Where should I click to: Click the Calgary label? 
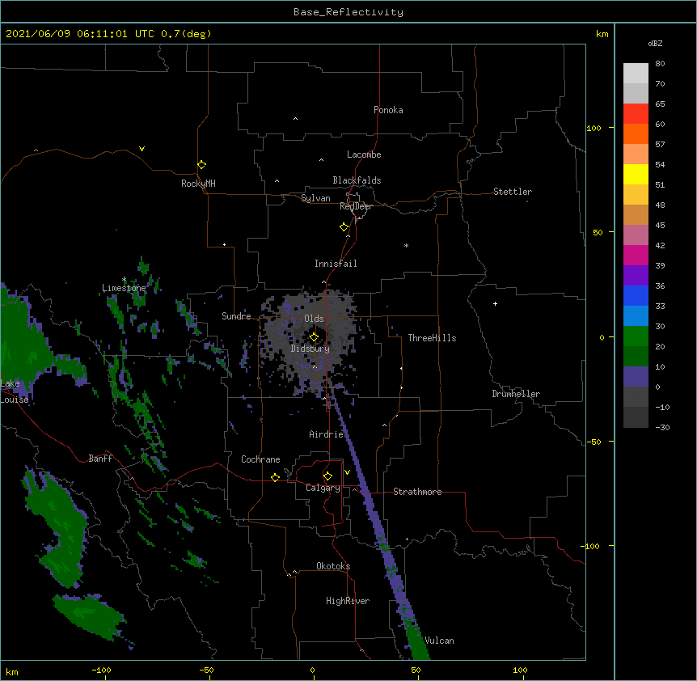tap(323, 488)
